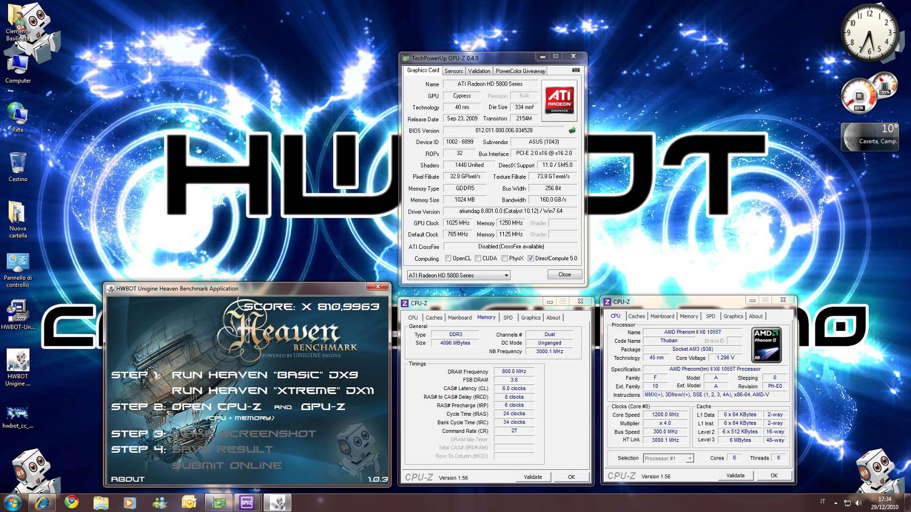Screen dimensions: 911x512
Task: Open Memory tab in right CPU-Z window
Action: coord(688,316)
